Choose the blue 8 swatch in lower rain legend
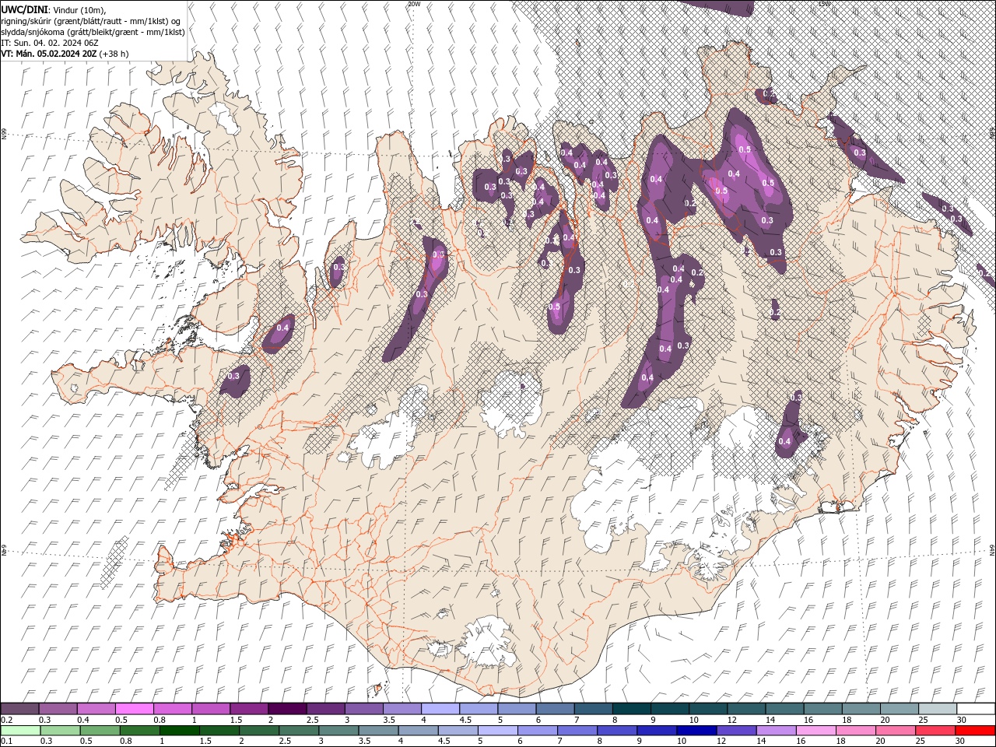 [x=617, y=730]
